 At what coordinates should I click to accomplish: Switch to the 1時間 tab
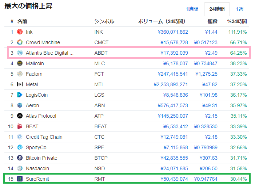(x=192, y=9)
